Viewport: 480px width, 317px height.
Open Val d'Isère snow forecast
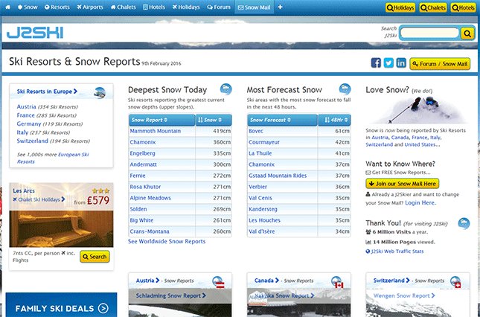point(262,231)
